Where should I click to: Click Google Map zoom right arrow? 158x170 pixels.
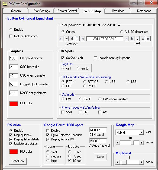pos(141,143)
